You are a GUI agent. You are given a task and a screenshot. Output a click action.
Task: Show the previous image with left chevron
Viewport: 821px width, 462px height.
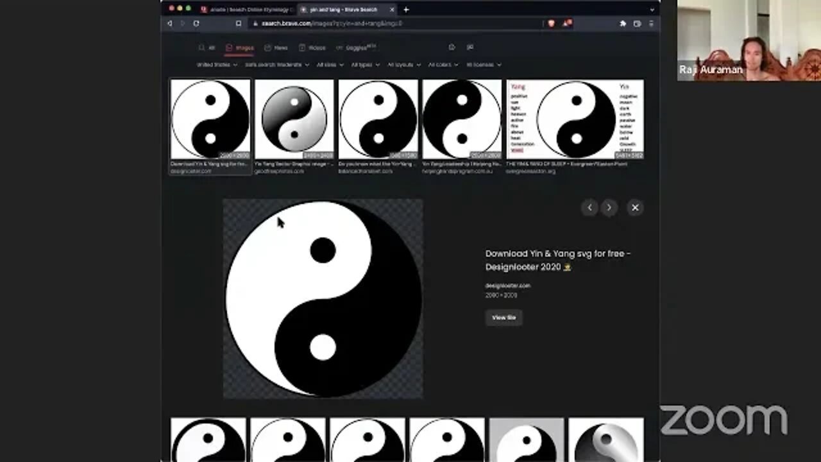590,207
